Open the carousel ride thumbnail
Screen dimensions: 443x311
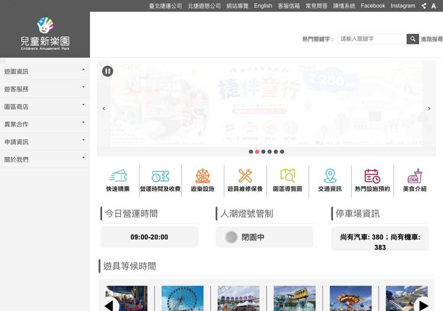pyautogui.click(x=127, y=298)
